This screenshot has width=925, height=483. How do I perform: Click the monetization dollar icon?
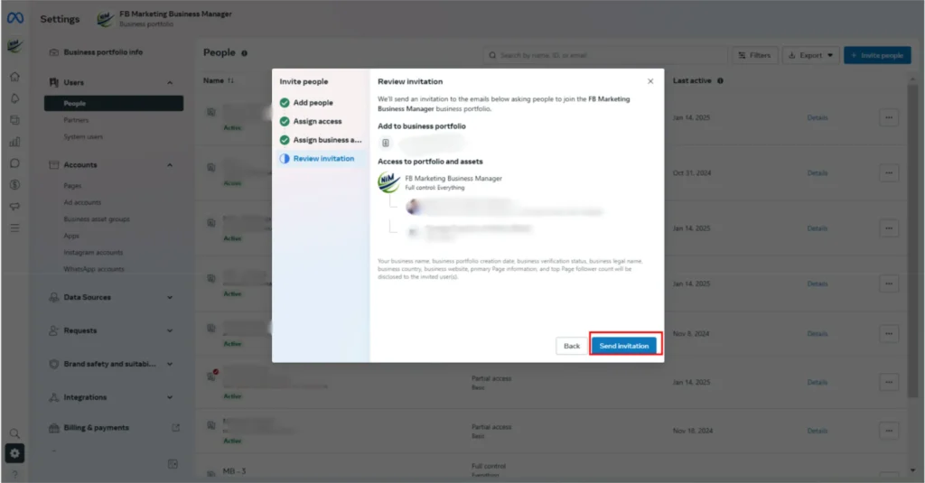(x=14, y=184)
